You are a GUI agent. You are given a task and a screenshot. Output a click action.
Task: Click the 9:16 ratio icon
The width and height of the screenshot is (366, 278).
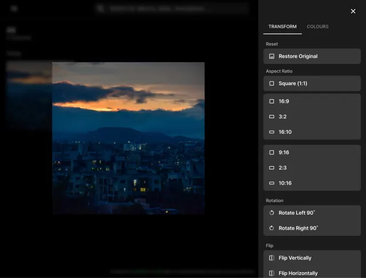coord(272,152)
